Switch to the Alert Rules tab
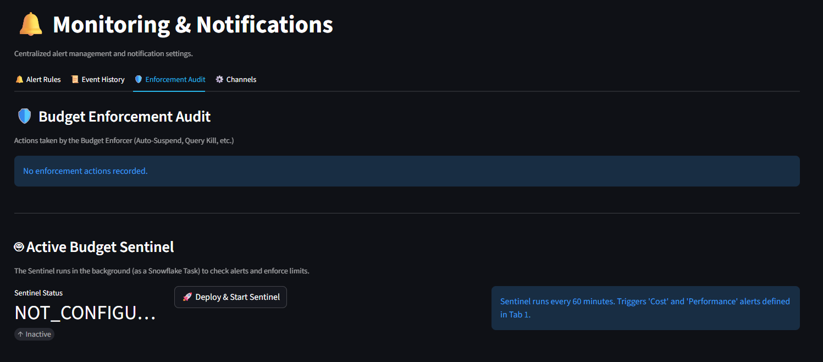 pyautogui.click(x=38, y=79)
